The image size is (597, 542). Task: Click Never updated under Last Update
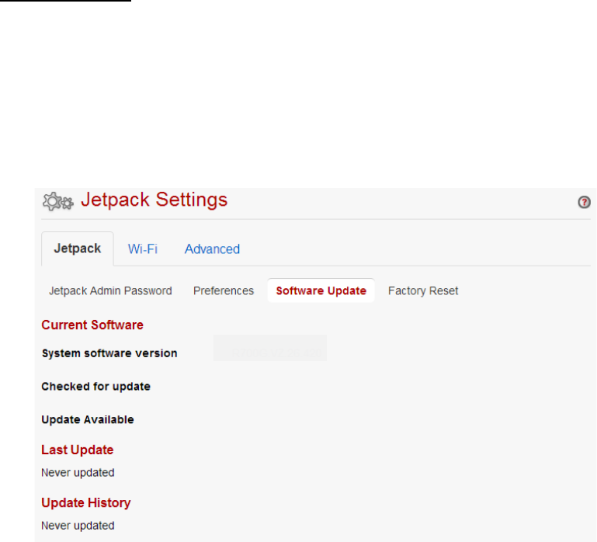click(x=78, y=473)
